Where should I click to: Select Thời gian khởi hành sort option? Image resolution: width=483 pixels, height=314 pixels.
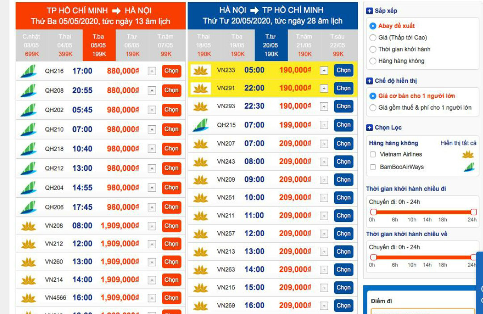click(x=373, y=49)
